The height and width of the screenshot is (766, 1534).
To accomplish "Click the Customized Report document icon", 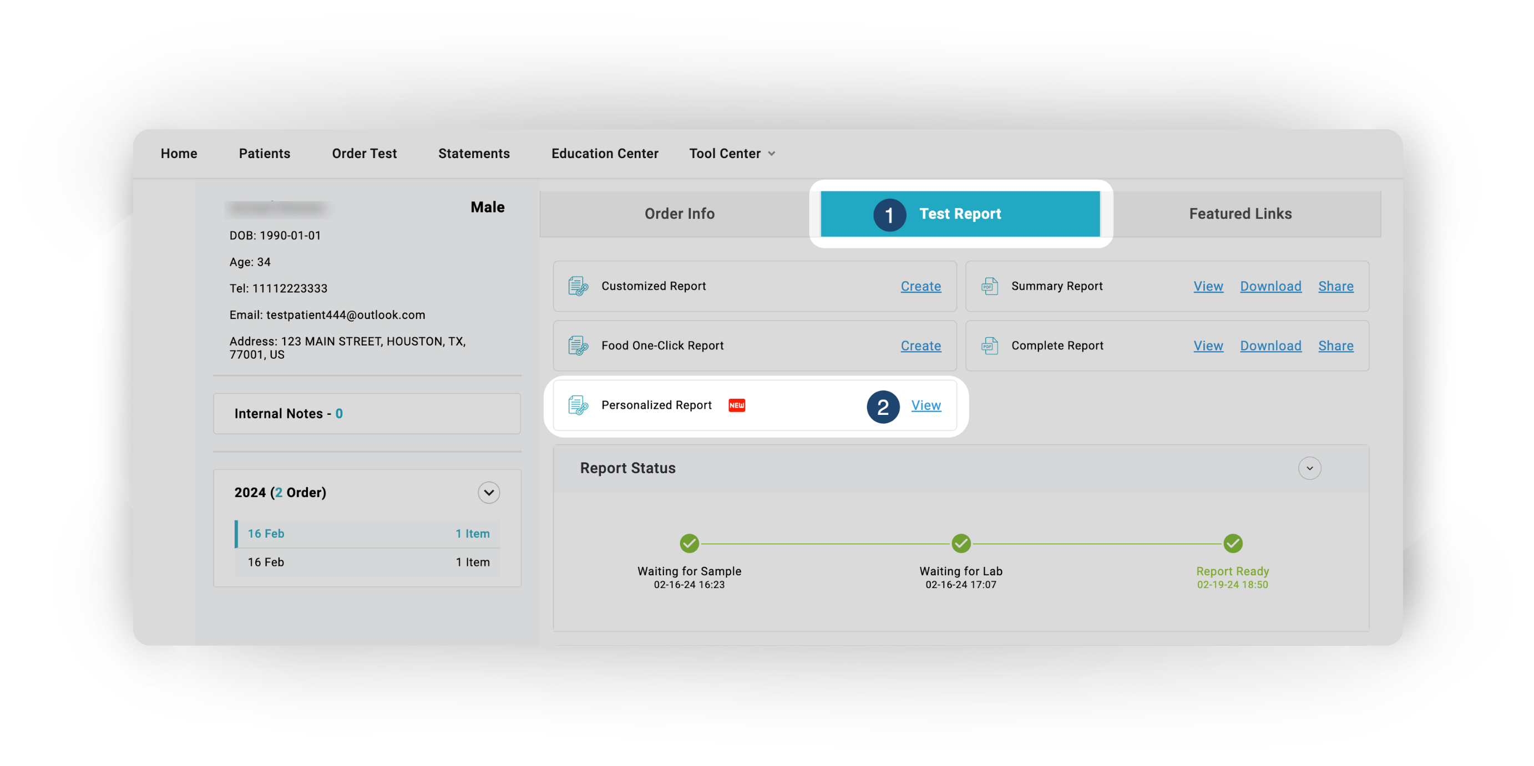I will (578, 286).
